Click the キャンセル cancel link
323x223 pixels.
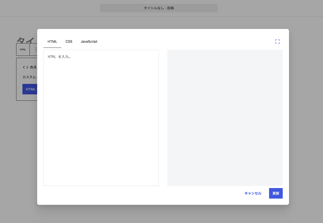click(253, 193)
